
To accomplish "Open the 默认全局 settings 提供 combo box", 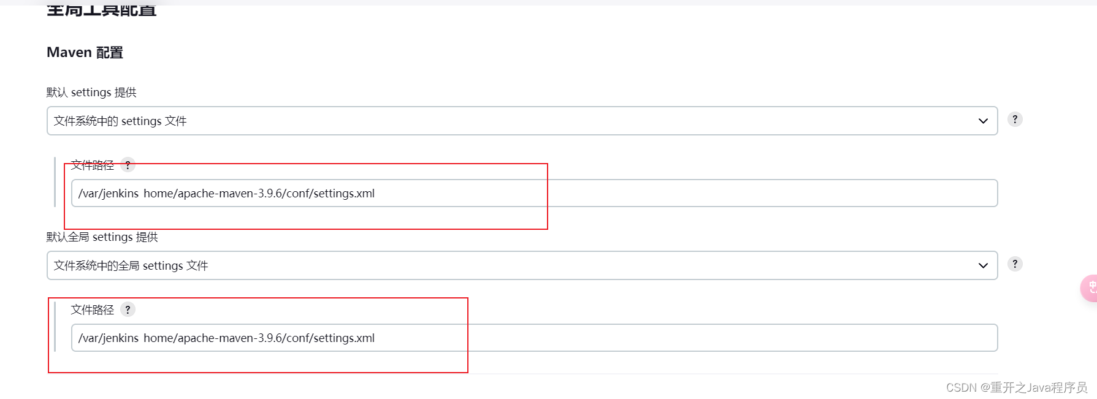I will coord(522,265).
